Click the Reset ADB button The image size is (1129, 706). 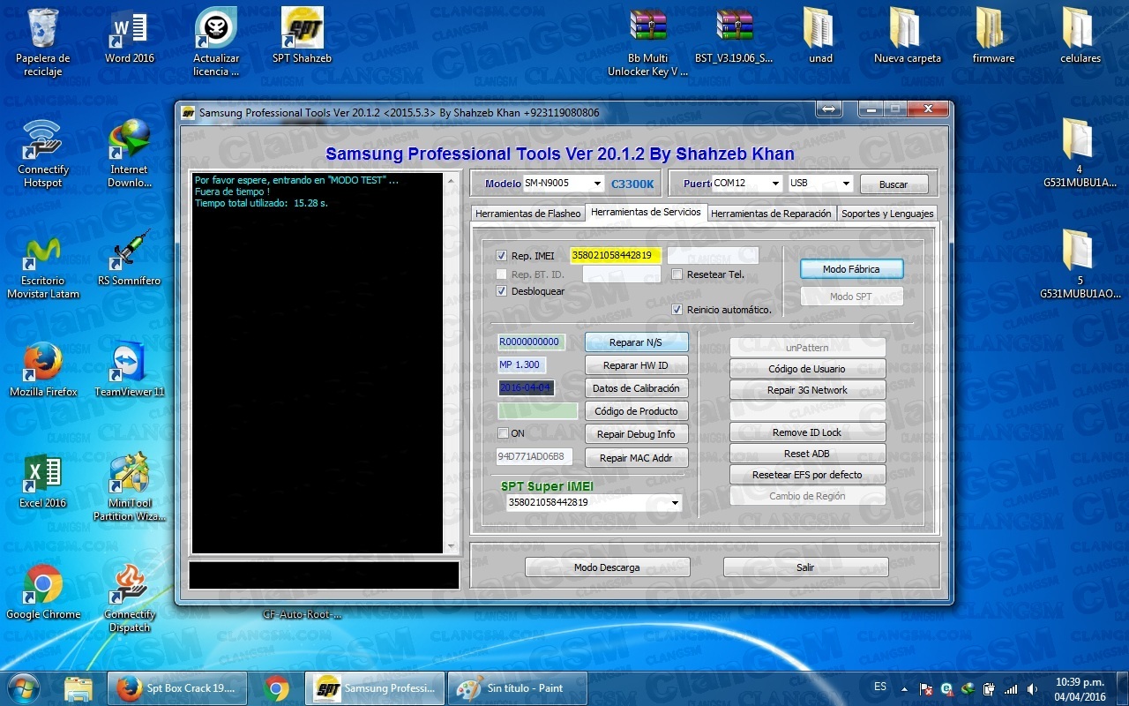pyautogui.click(x=807, y=454)
